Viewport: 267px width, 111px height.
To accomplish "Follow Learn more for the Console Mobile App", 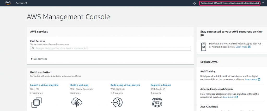I will click(x=241, y=47).
